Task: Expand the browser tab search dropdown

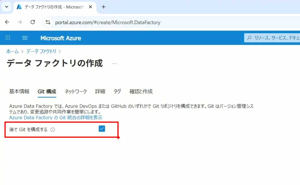Action: [7, 7]
